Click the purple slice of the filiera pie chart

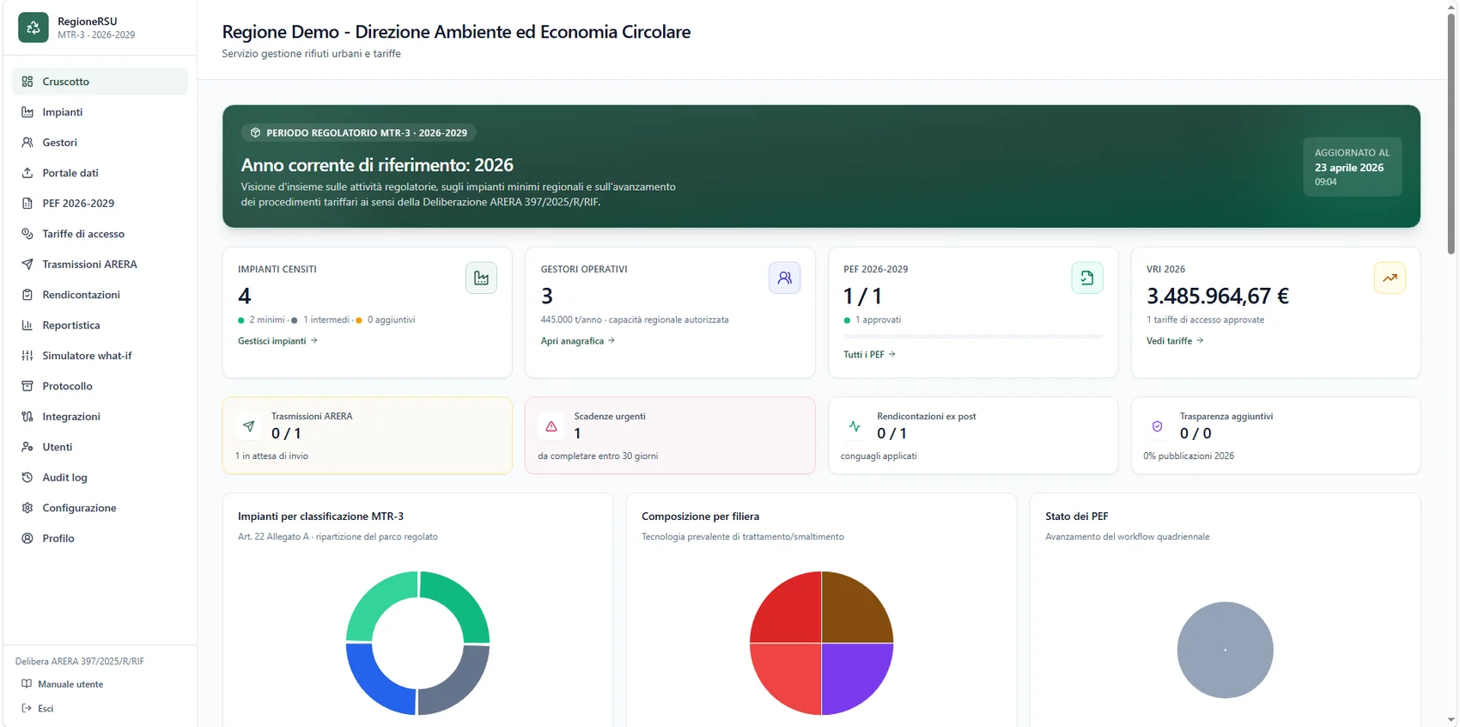point(856,677)
